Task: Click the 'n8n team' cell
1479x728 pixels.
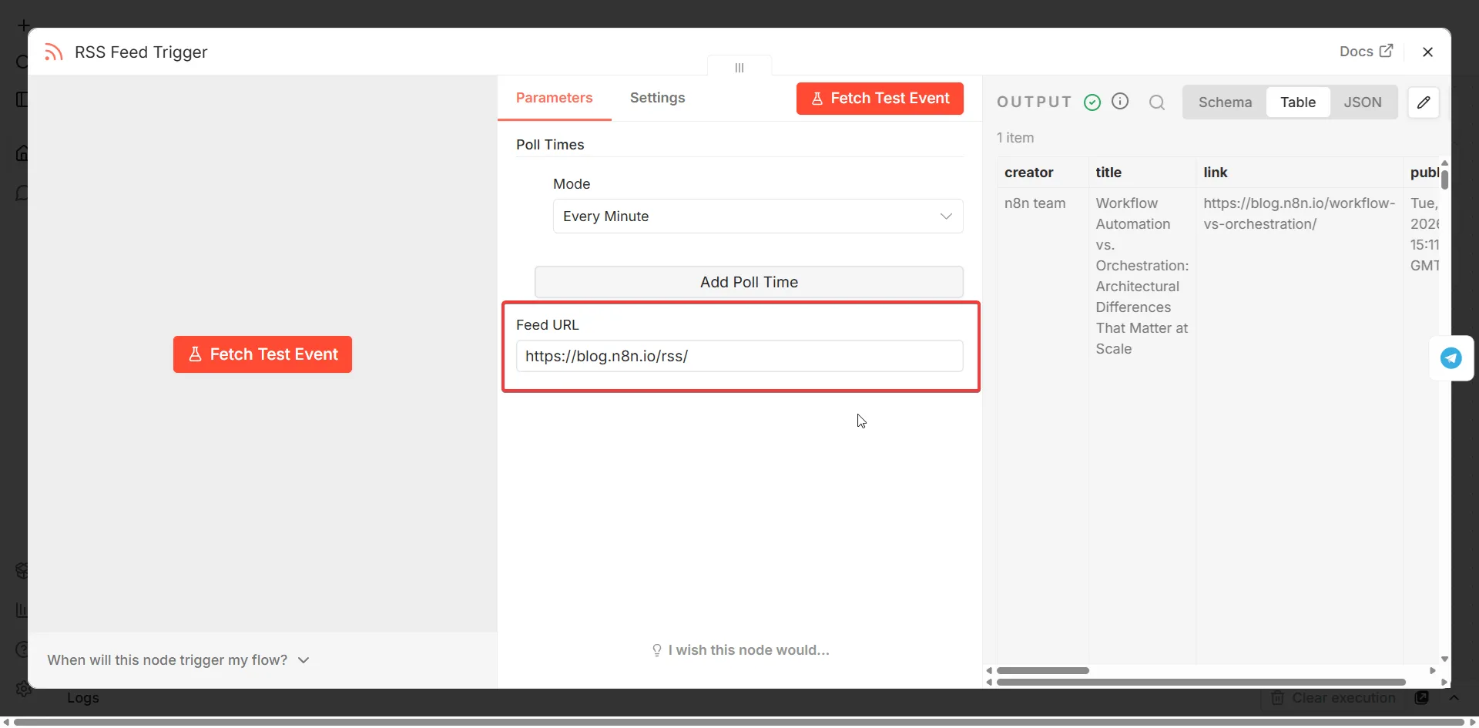Action: [1035, 203]
